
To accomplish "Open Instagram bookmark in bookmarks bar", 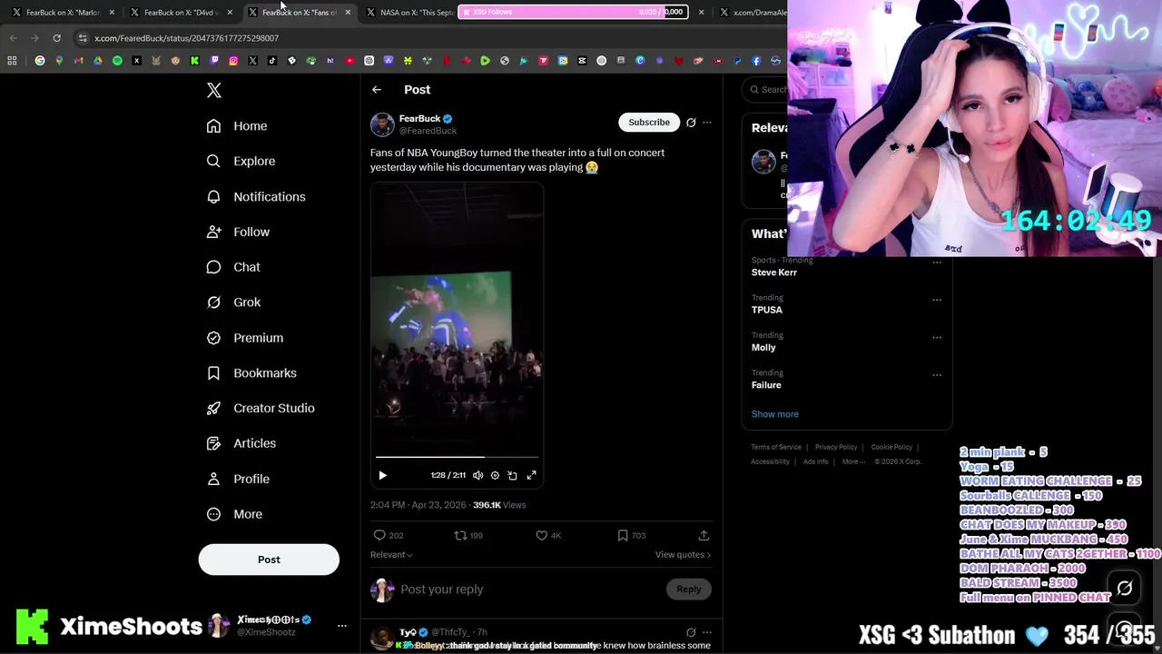I will [233, 61].
